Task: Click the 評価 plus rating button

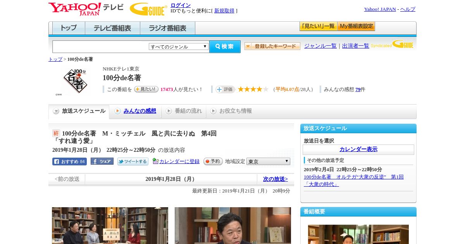Action: (x=226, y=89)
